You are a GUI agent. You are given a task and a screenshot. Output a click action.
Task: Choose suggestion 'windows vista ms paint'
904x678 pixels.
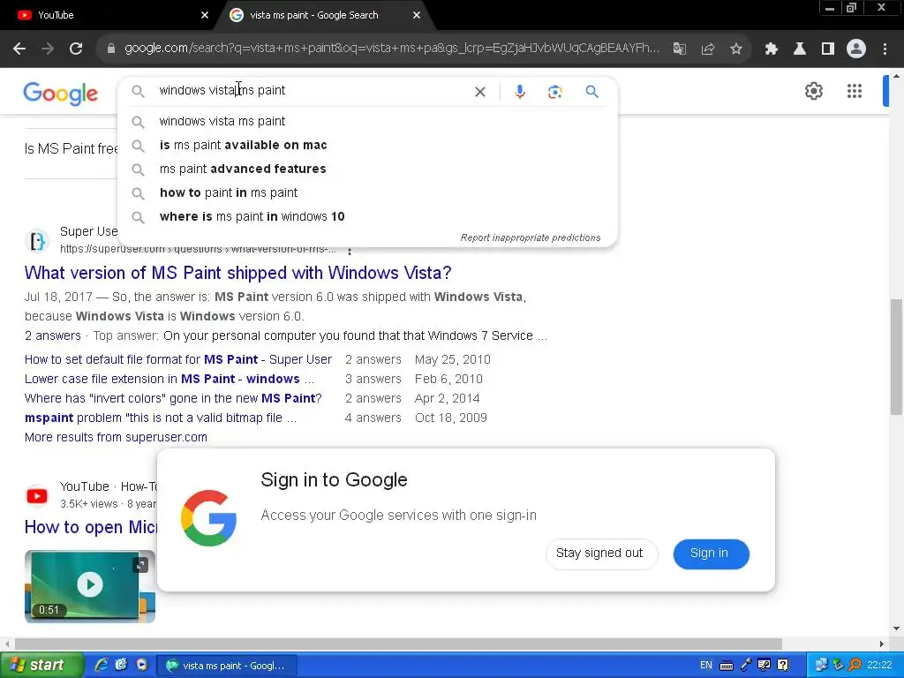tap(367, 121)
